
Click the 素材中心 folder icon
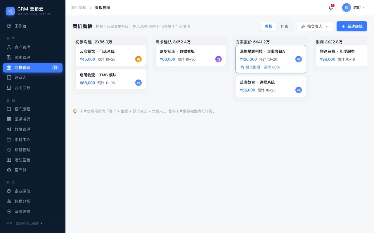click(x=9, y=140)
